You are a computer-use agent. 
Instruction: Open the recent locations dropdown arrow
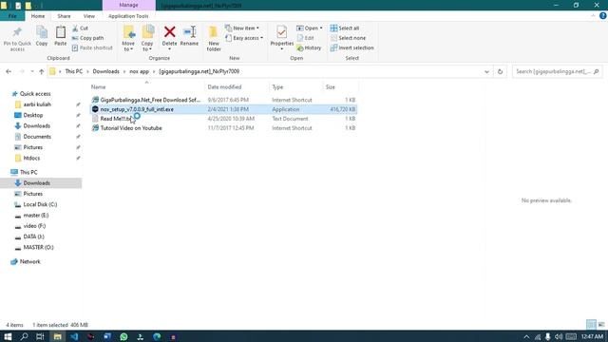[x=31, y=71]
